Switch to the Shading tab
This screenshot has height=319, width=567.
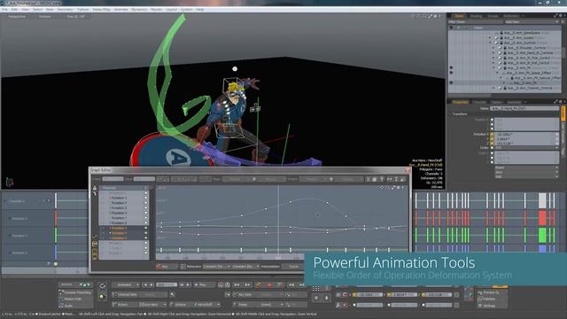point(476,16)
